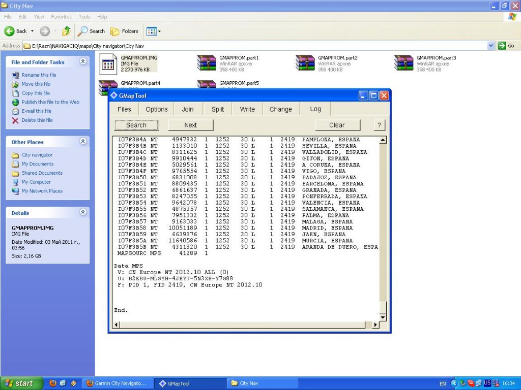This screenshot has height=390, width=521.
Task: Switch to the Files tab in GMapTool
Action: (124, 109)
